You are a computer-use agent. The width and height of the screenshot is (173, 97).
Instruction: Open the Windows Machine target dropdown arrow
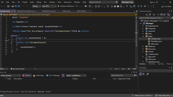tap(75, 6)
